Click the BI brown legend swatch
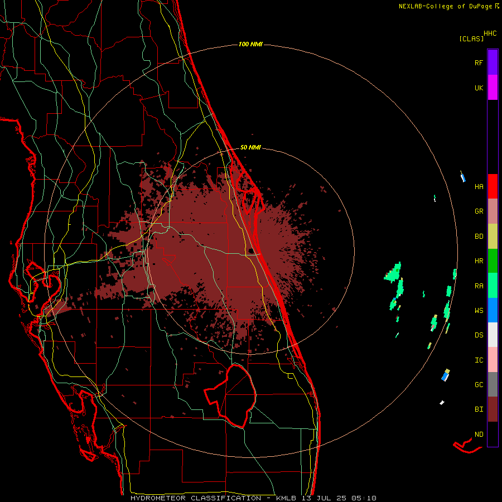 tap(493, 409)
